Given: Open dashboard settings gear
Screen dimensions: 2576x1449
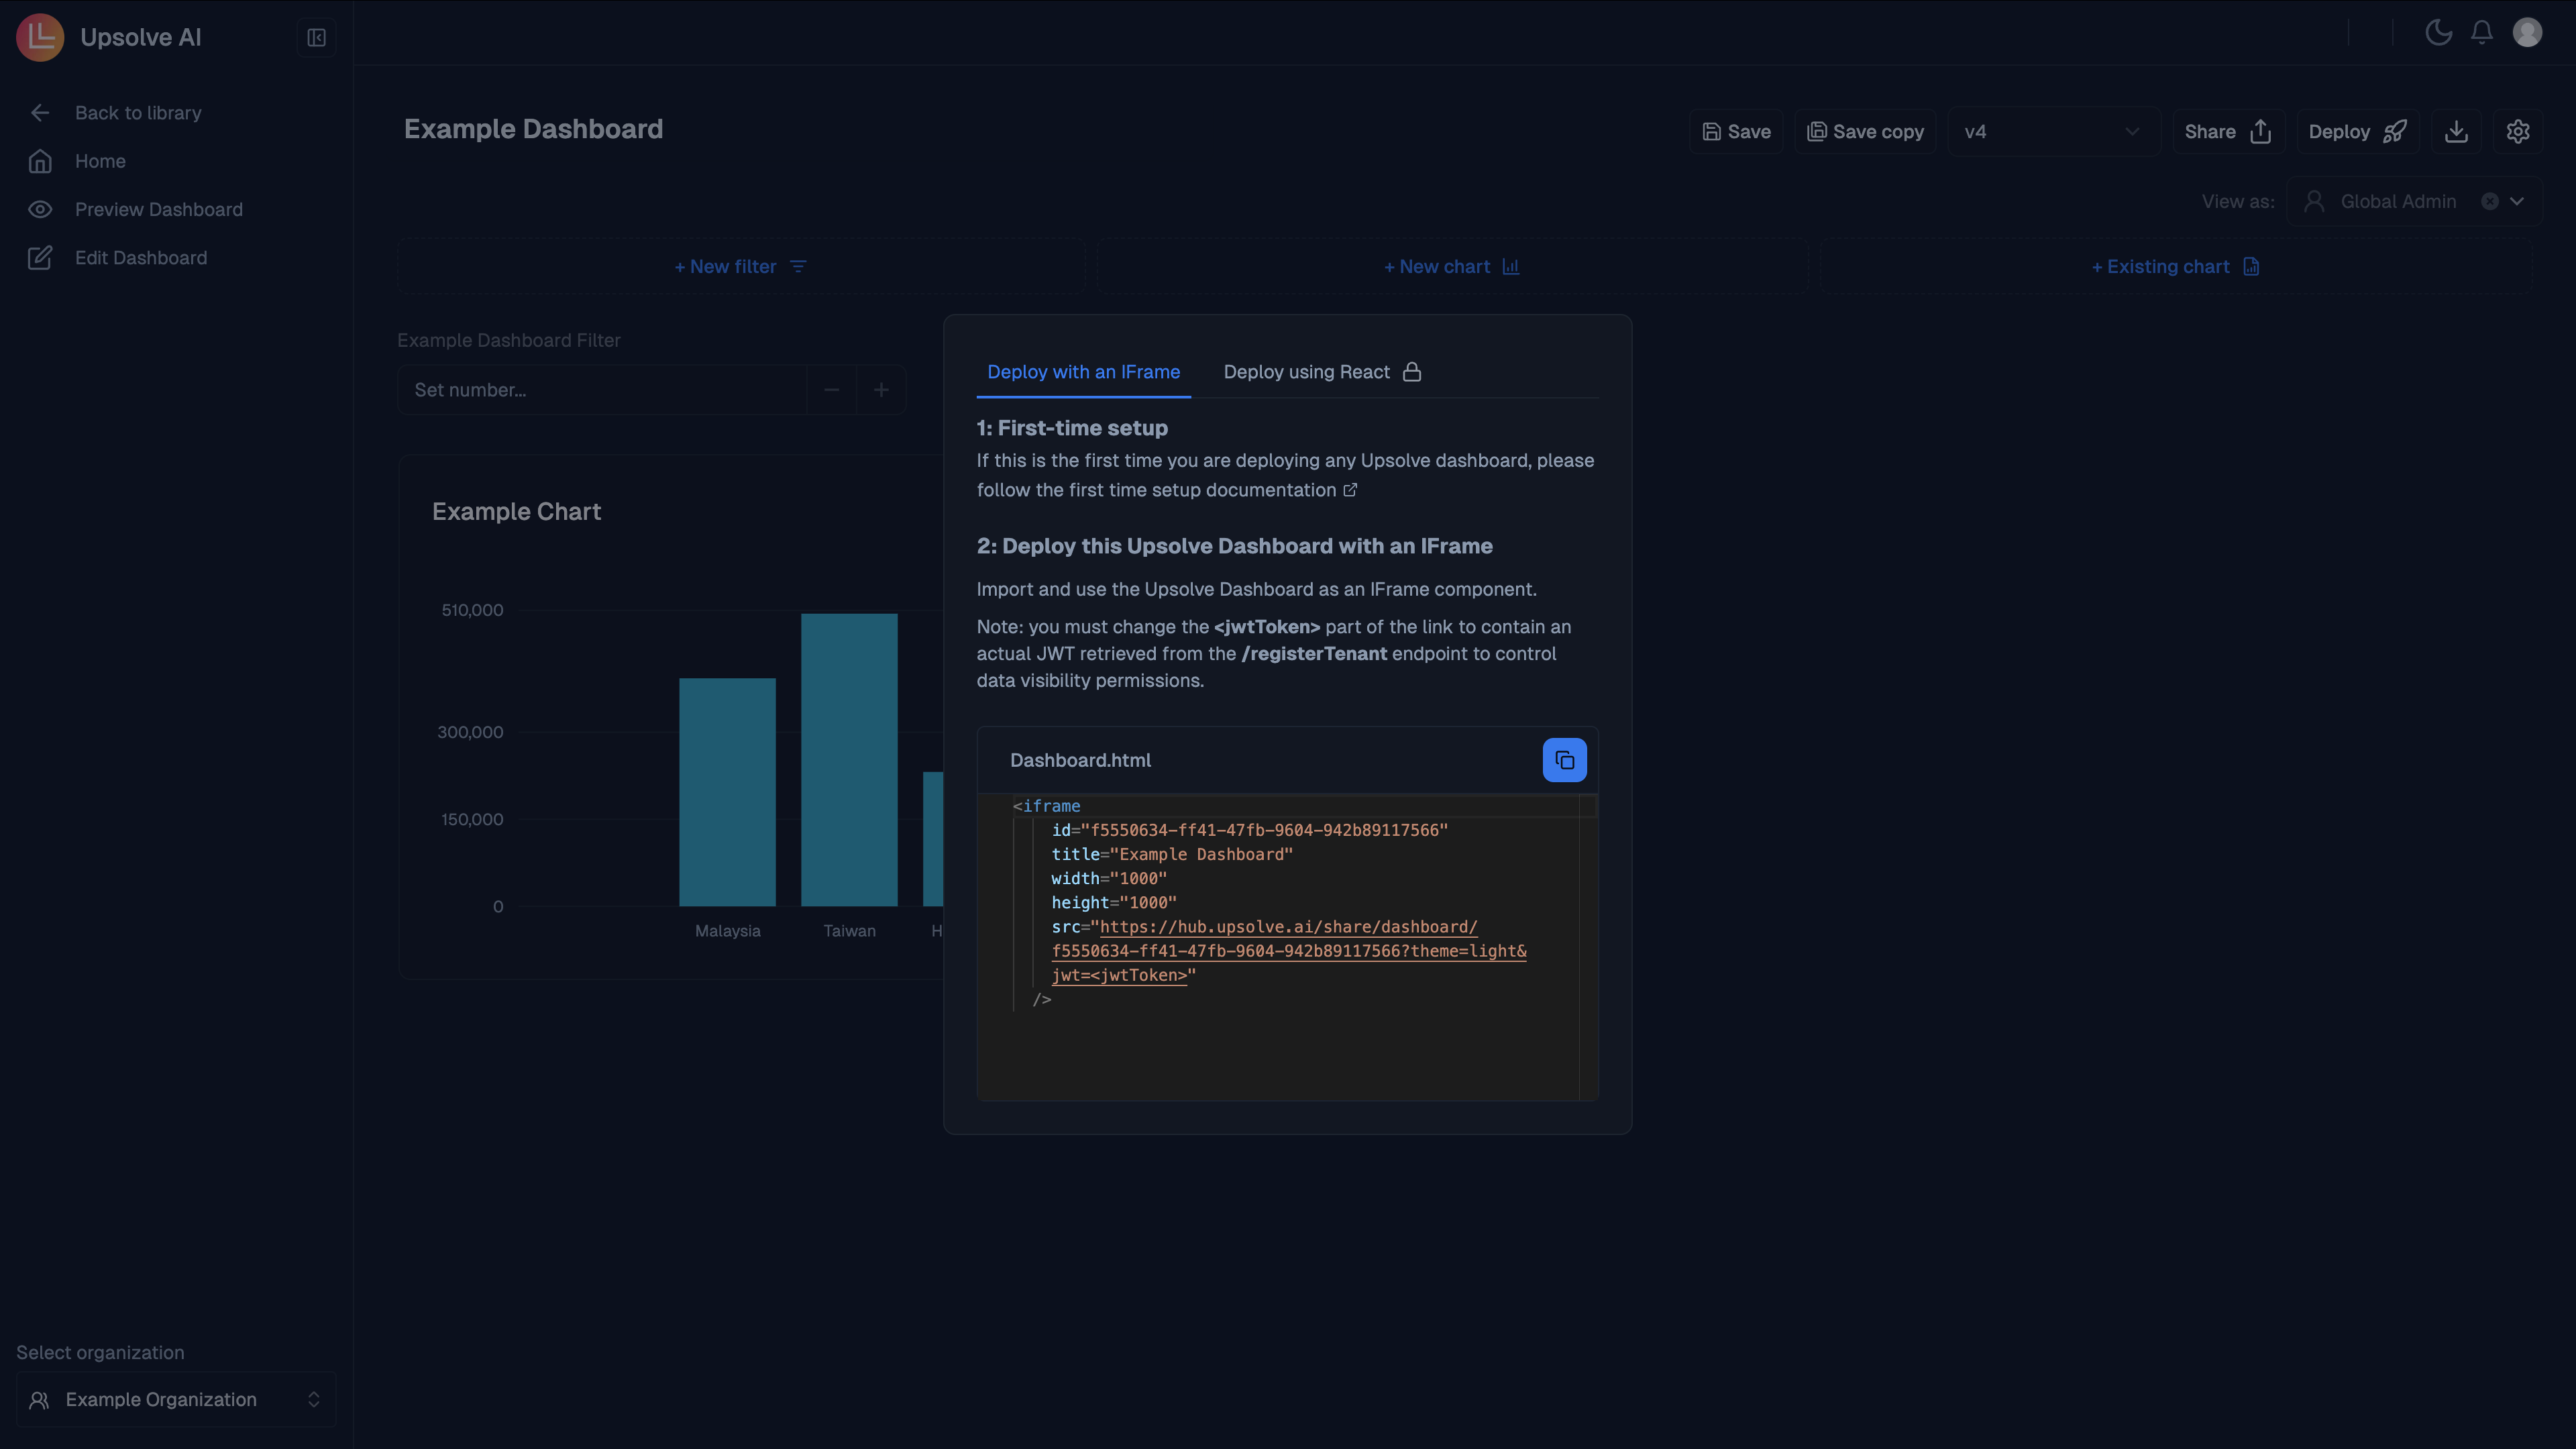Looking at the screenshot, I should tap(2517, 131).
